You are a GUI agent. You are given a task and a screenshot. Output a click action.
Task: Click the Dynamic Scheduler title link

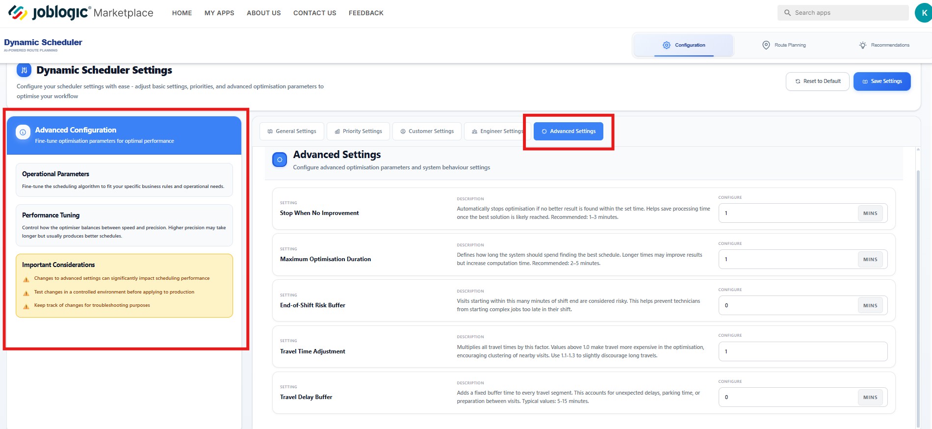click(x=43, y=42)
